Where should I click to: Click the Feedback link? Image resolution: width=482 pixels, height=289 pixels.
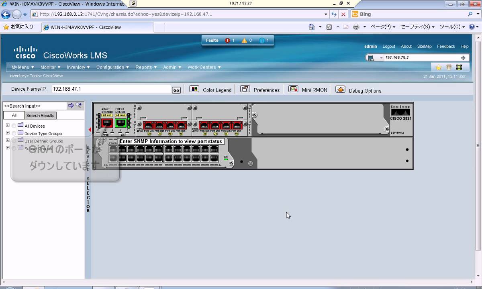point(446,47)
